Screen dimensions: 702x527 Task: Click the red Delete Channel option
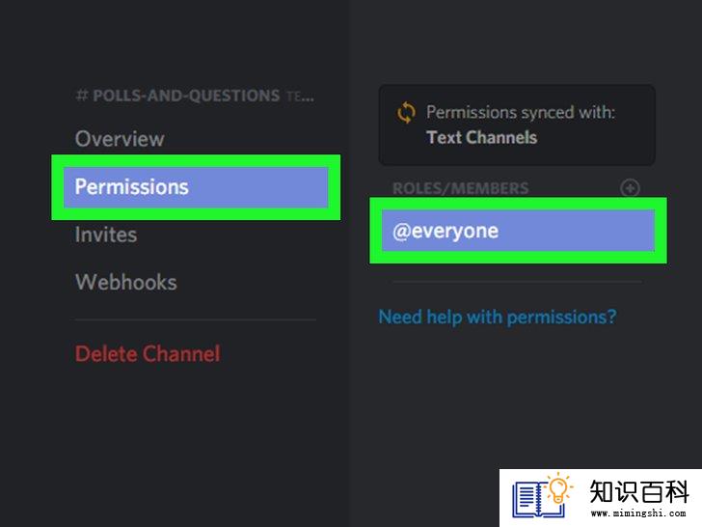148,353
